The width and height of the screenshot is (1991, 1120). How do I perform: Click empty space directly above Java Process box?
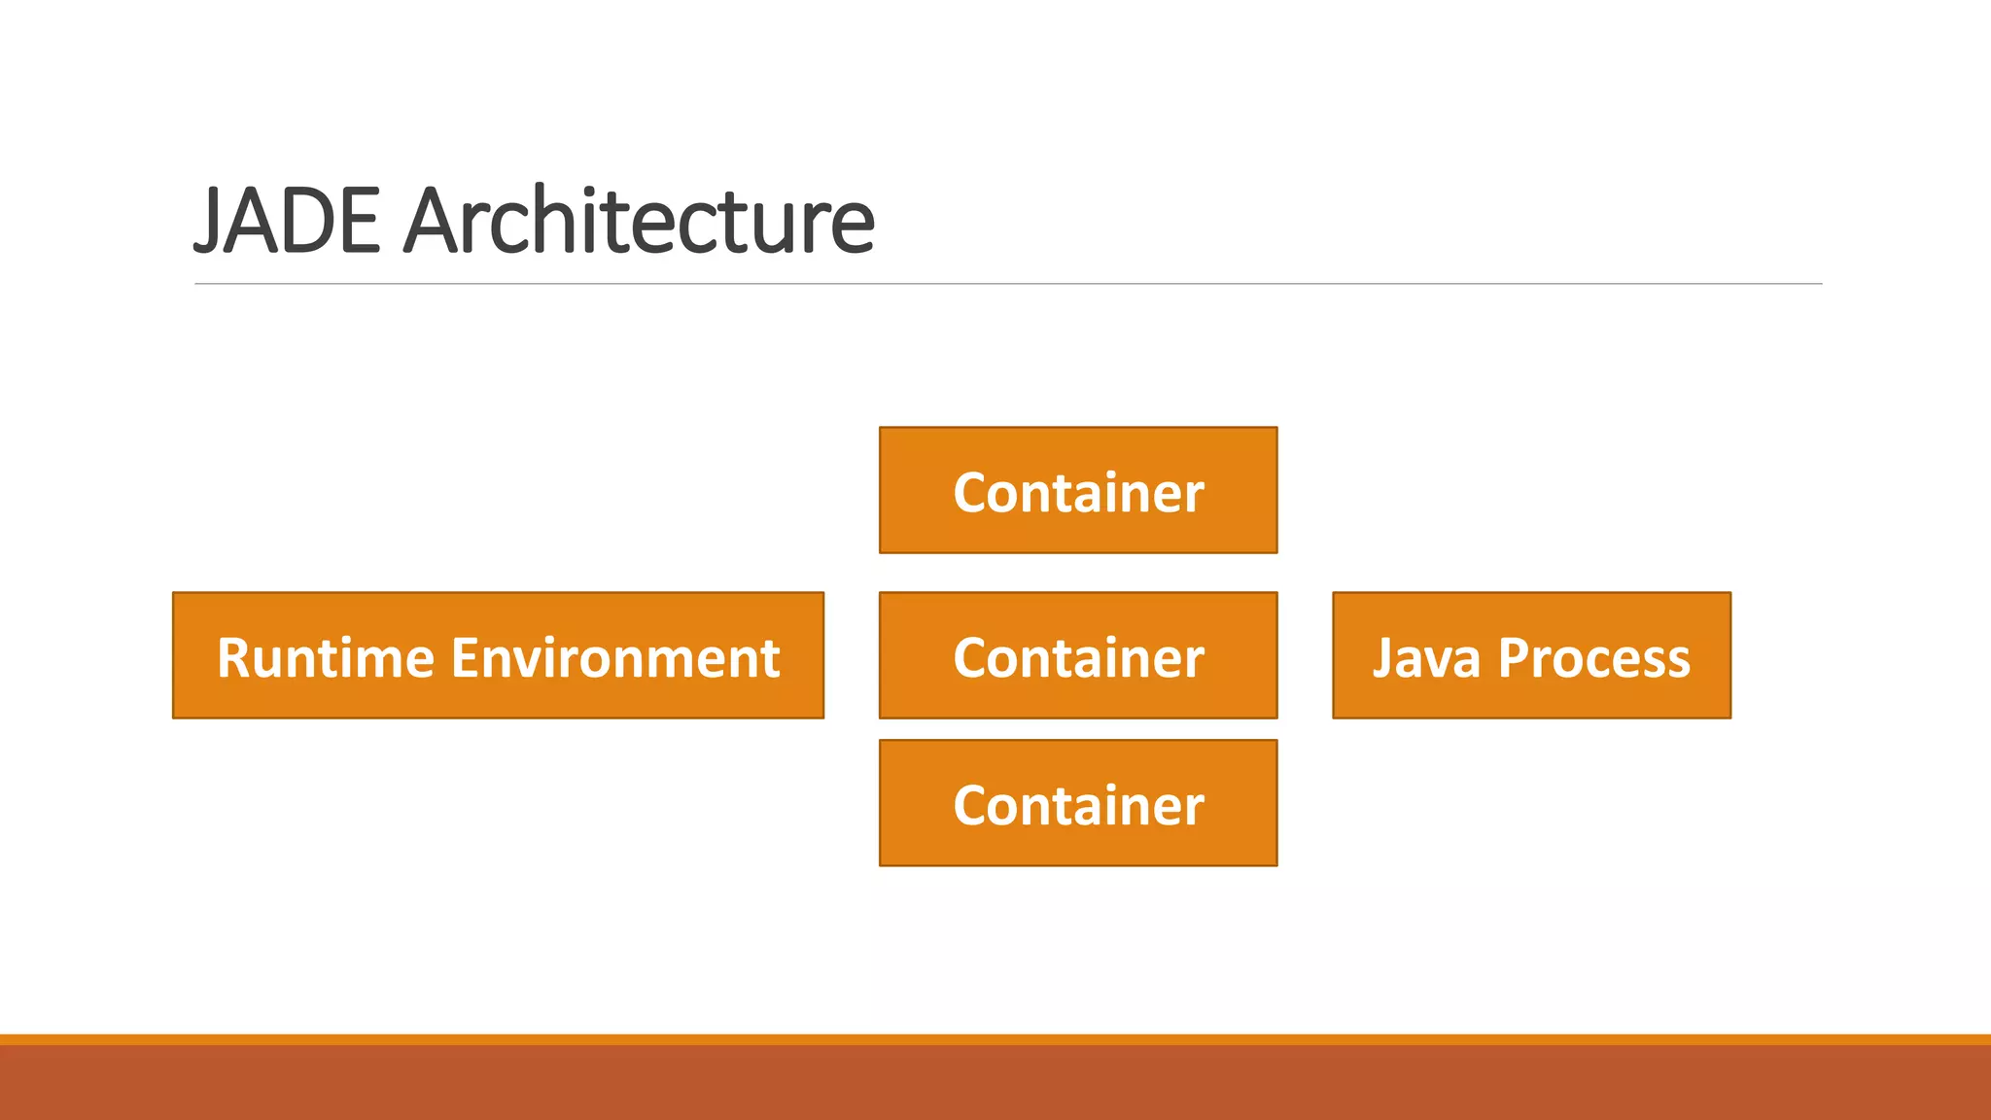pyautogui.click(x=1531, y=506)
